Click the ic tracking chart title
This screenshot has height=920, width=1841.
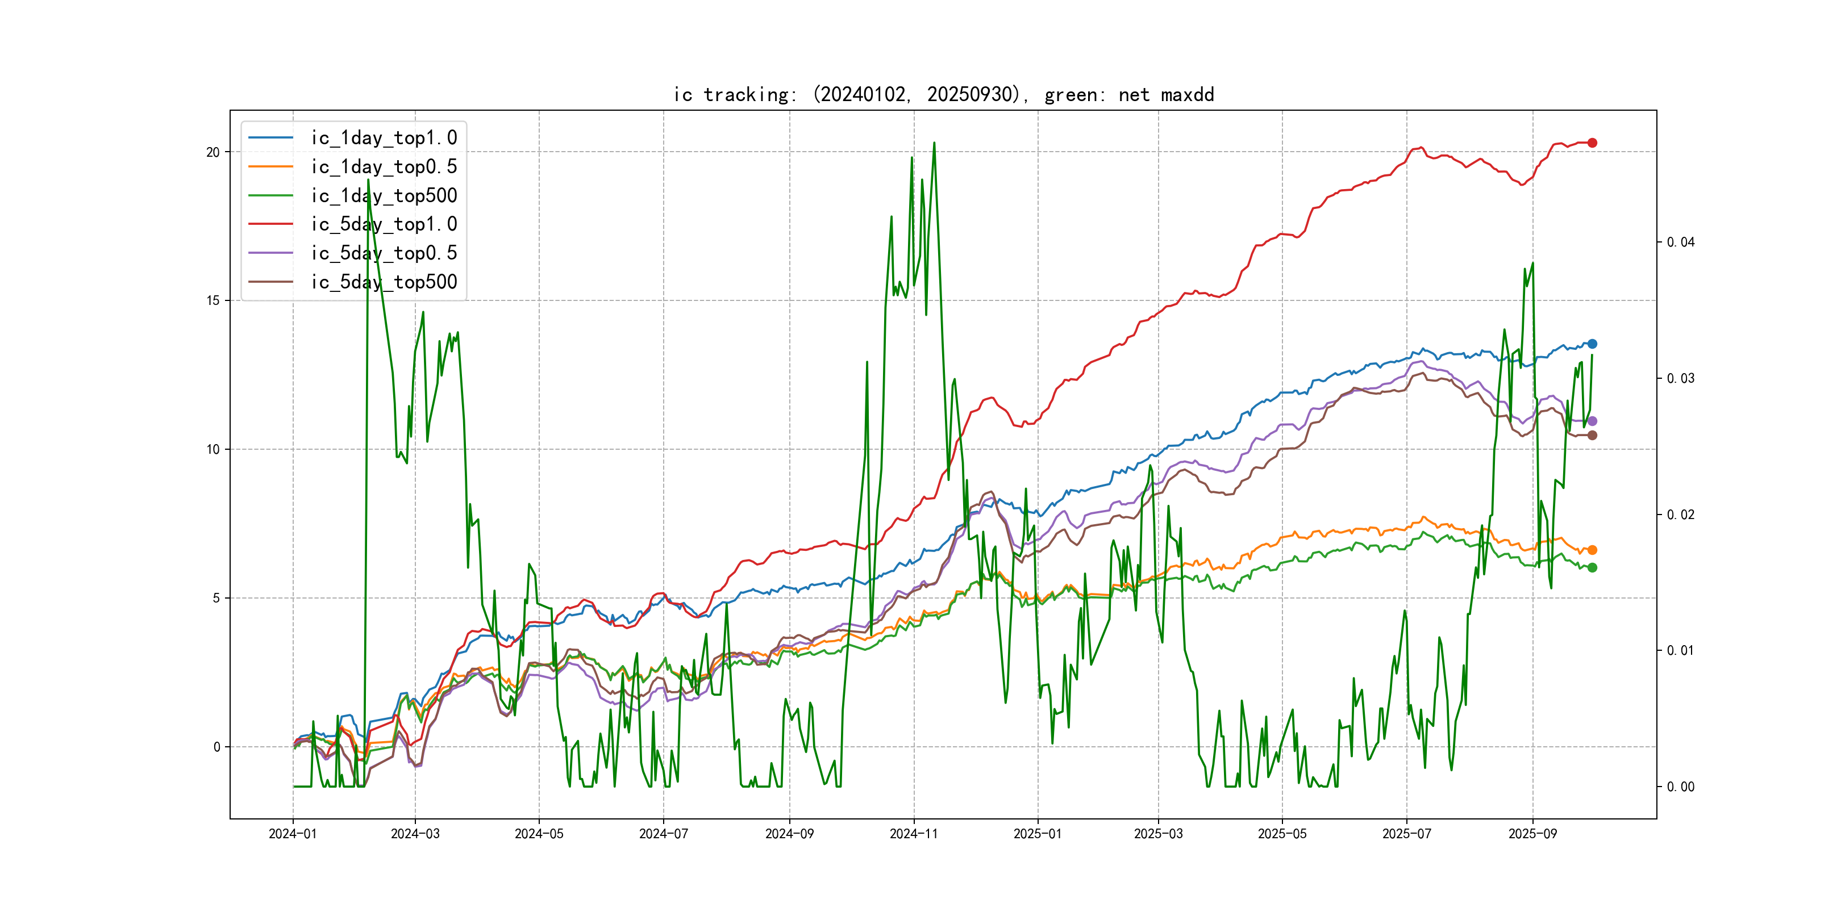click(943, 94)
